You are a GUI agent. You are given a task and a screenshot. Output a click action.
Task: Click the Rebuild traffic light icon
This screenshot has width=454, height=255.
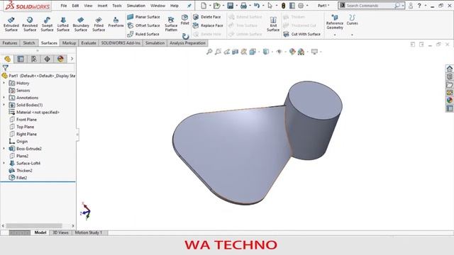(x=284, y=6)
